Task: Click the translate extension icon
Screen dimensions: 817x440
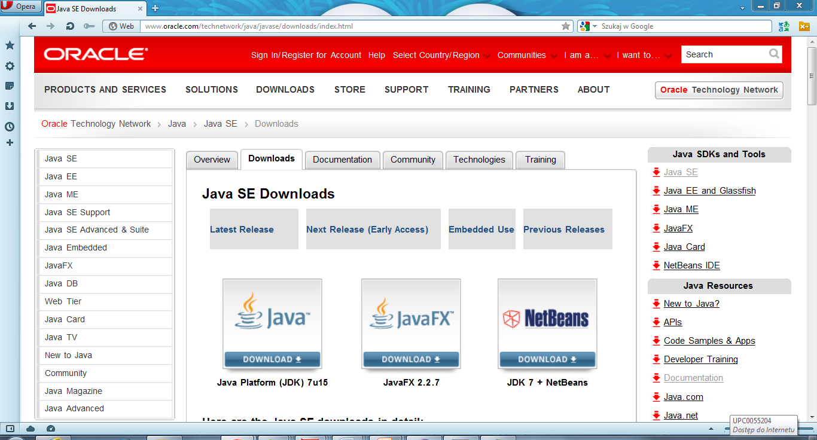Action: 784,26
